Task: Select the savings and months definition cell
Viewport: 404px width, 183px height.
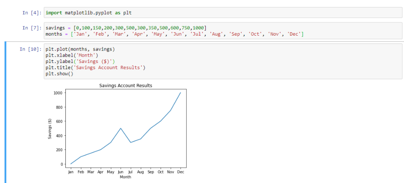Action: coord(223,30)
